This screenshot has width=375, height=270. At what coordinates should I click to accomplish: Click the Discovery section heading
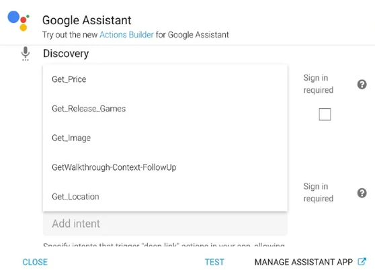pos(66,54)
